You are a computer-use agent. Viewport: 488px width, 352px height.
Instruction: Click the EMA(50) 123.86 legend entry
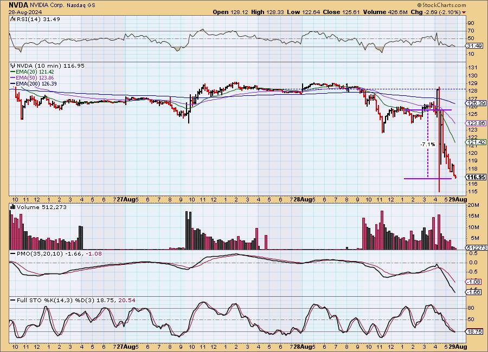tap(32, 78)
